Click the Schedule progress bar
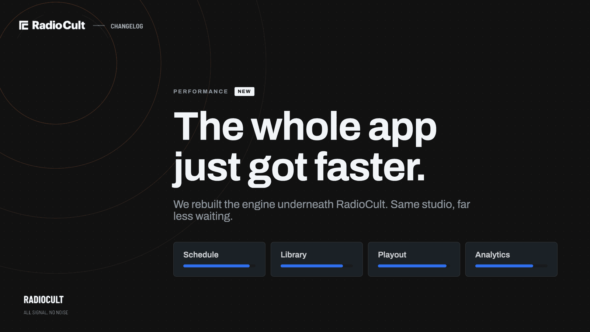This screenshot has height=332, width=590. point(219,266)
